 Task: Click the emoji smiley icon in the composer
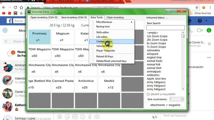pyautogui.click(x=83, y=117)
